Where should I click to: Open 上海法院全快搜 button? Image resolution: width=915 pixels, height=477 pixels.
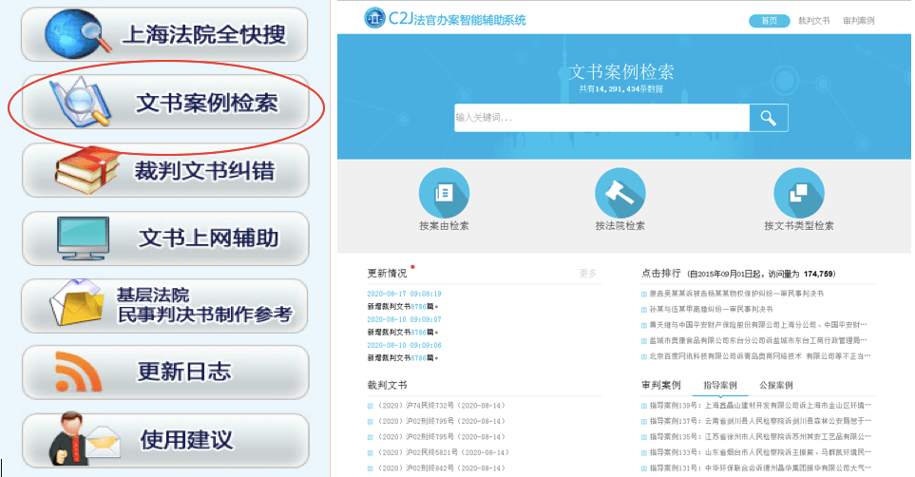point(164,34)
